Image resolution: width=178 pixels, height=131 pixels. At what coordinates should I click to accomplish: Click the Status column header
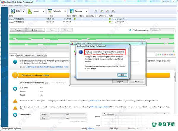click(x=111, y=16)
